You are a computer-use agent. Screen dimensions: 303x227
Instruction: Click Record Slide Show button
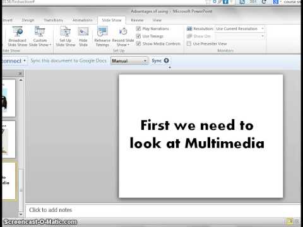[123, 36]
